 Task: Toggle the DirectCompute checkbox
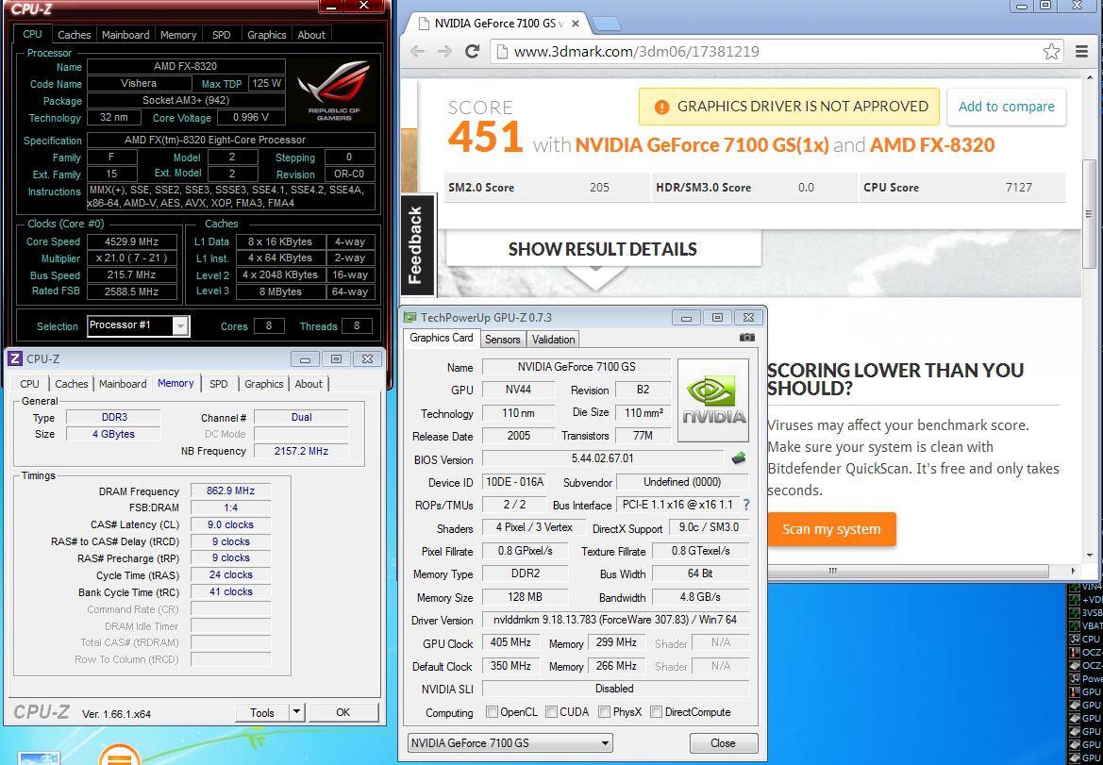pos(657,711)
